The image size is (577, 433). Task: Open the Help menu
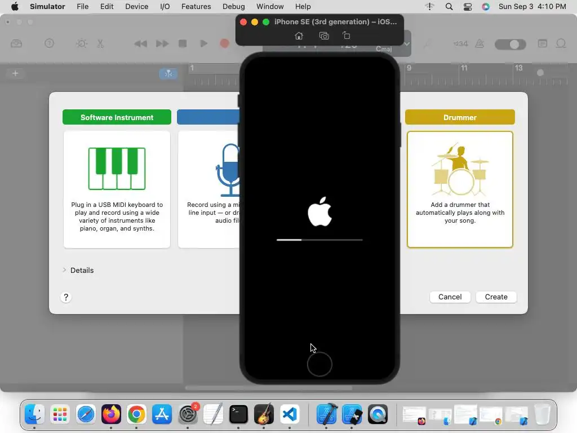(303, 6)
